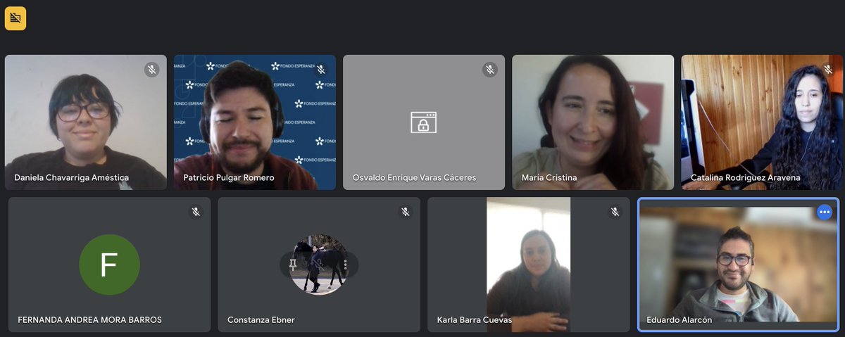Click muted mic icon on Karla Barra's tile
The height and width of the screenshot is (337, 845).
pos(615,211)
